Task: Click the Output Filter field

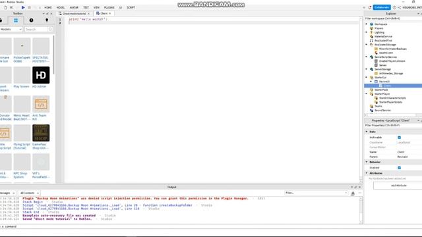Action: click(x=316, y=193)
